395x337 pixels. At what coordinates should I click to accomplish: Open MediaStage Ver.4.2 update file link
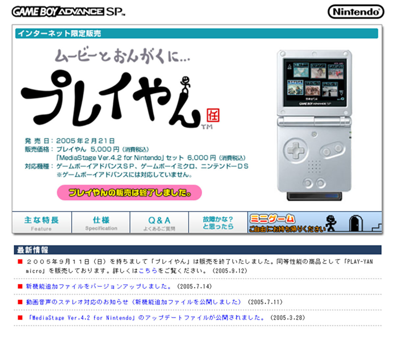pyautogui.click(x=145, y=318)
